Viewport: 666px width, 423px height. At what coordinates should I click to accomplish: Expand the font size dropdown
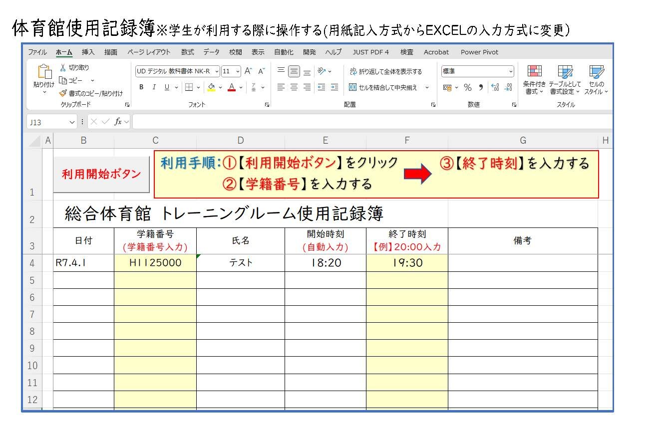coord(238,71)
